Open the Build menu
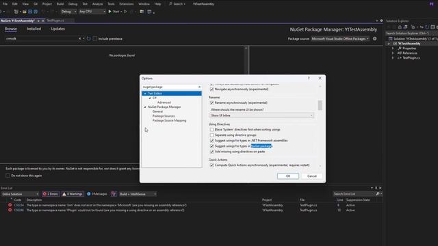This screenshot has width=438, height=246. tap(60, 4)
